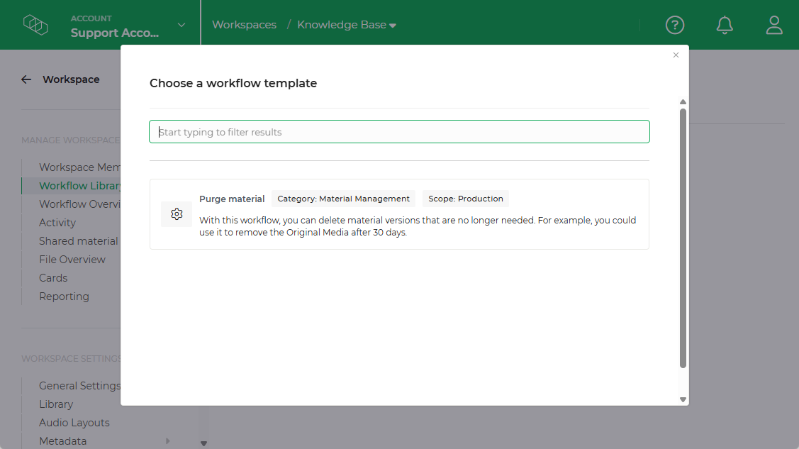Viewport: 799px width, 449px height.
Task: Open the Workspaces breadcrumb link
Action: click(x=244, y=25)
